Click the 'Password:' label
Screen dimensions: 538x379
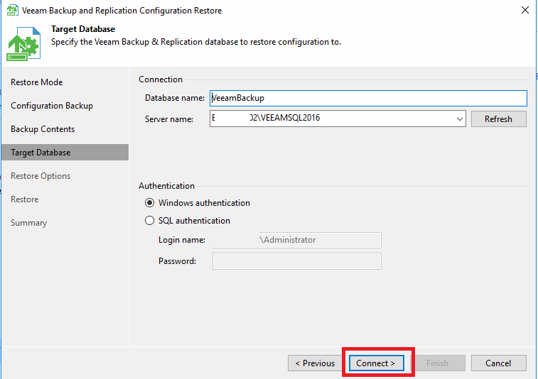[177, 261]
